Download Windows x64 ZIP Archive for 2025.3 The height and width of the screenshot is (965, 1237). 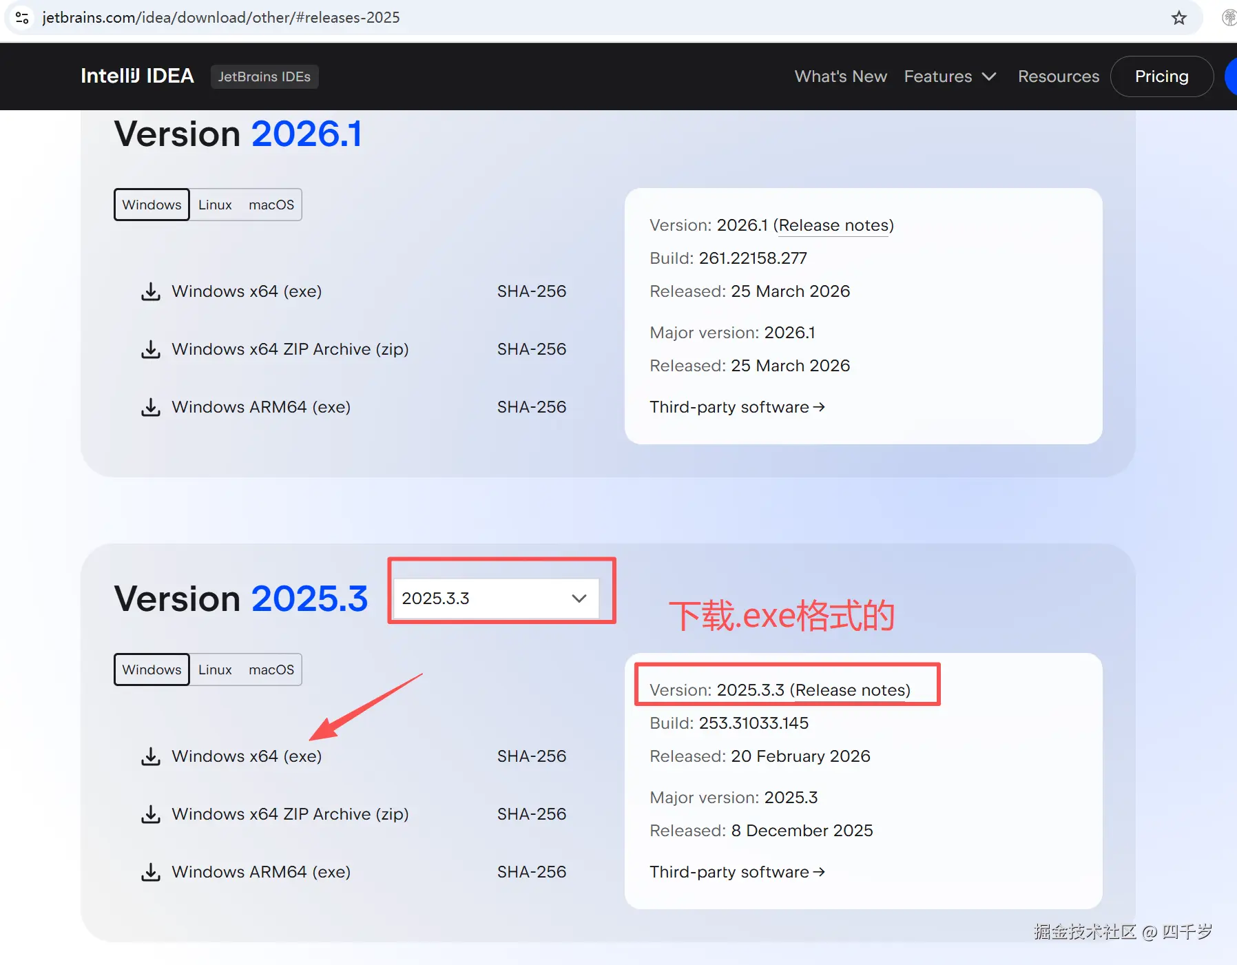(290, 814)
